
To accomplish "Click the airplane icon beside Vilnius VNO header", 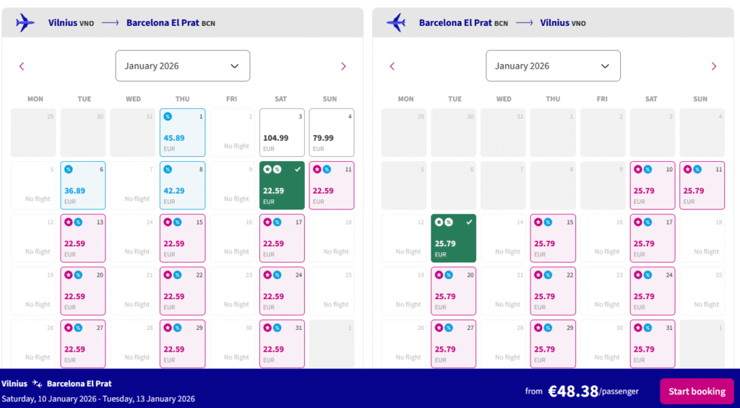I will (25, 22).
